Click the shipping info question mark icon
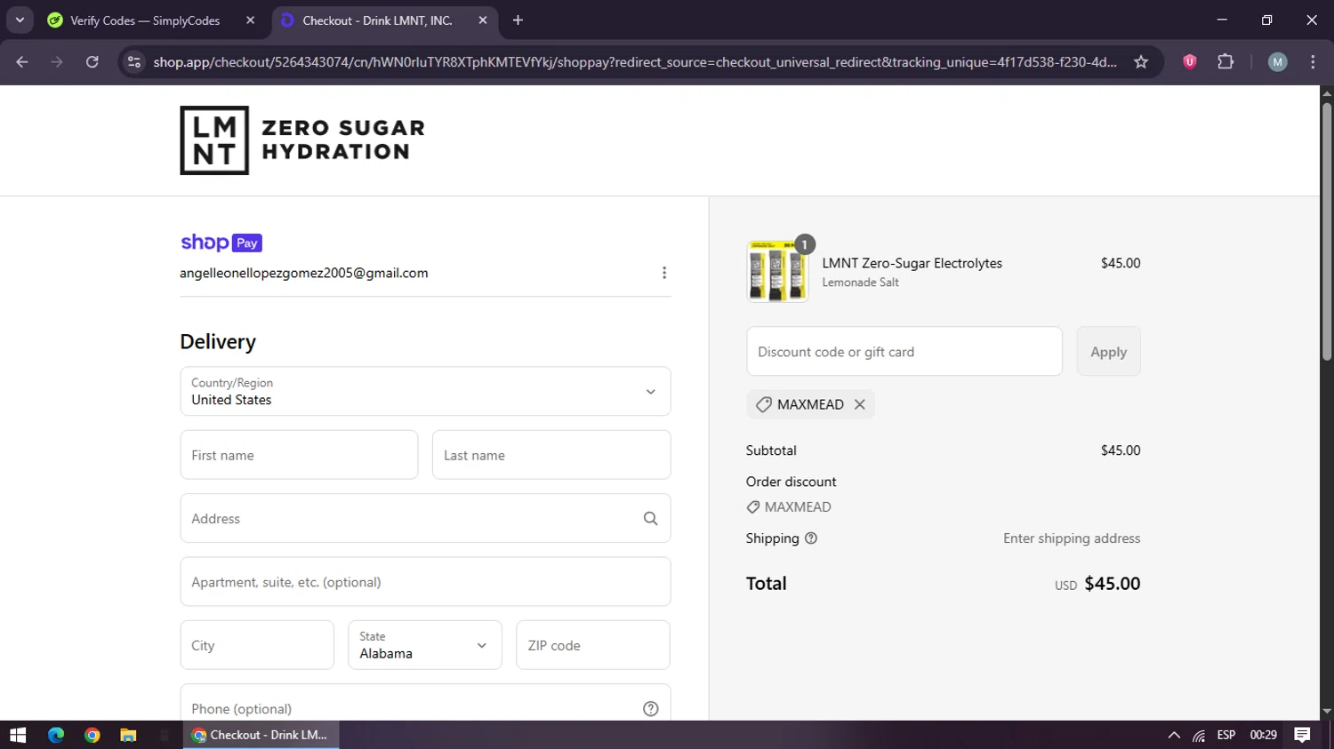Viewport: 1334px width, 749px height. click(811, 538)
